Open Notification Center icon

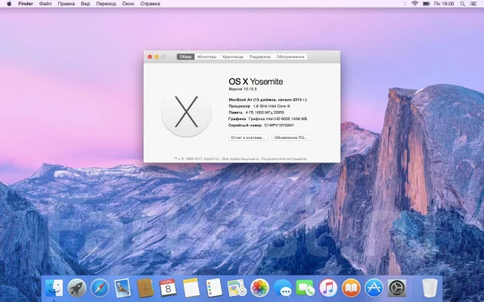tap(473, 4)
